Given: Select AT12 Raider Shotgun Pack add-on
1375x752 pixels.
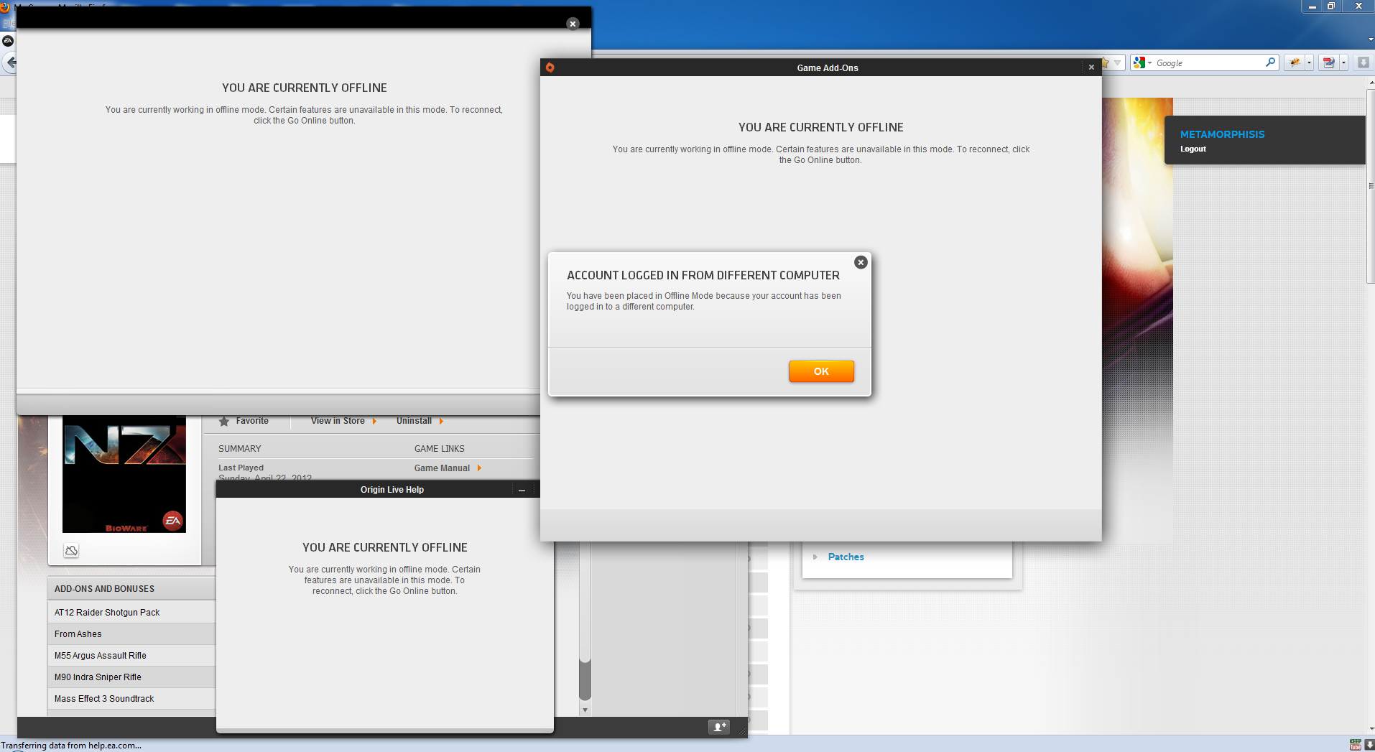Looking at the screenshot, I should coord(131,613).
